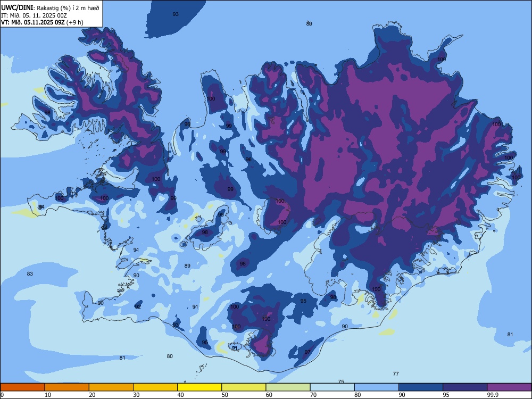Select the 95–99.9 dark indigo legend swatch
Image resolution: width=532 pixels, height=399 pixels.
click(465, 387)
